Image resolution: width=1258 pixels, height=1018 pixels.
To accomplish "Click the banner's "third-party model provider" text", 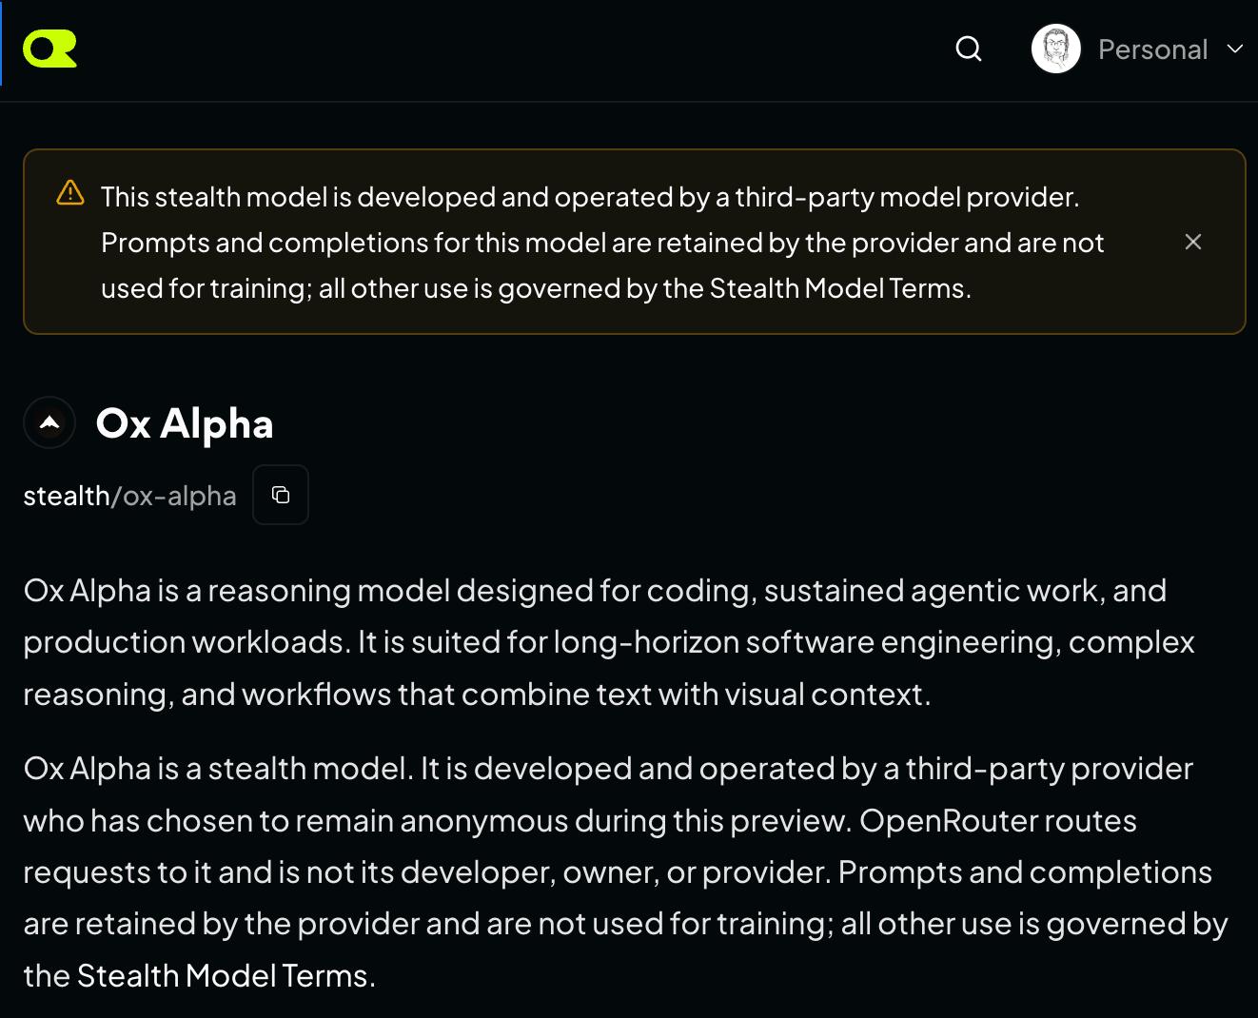I will (907, 197).
